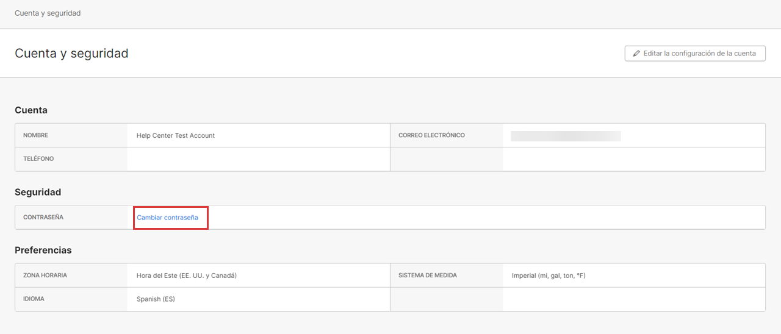
Task: Select the Cuenta section heading
Action: coord(31,110)
